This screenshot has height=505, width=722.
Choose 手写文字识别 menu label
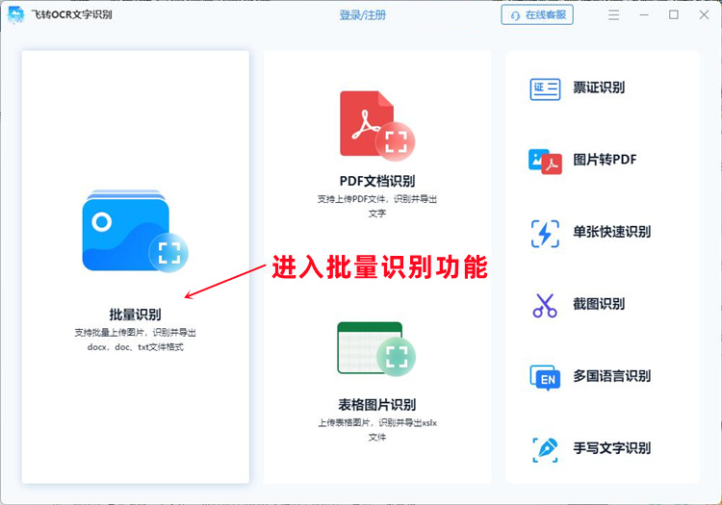[x=611, y=447]
